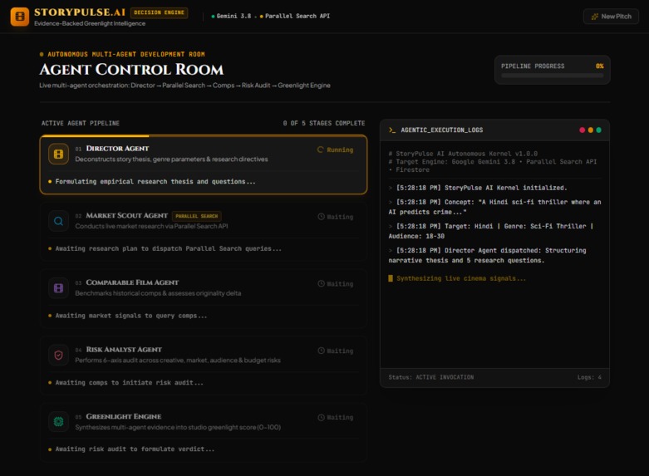Viewport: 649px width, 476px height.
Task: Click the Comparable Film Agent purple icon
Action: click(x=58, y=288)
